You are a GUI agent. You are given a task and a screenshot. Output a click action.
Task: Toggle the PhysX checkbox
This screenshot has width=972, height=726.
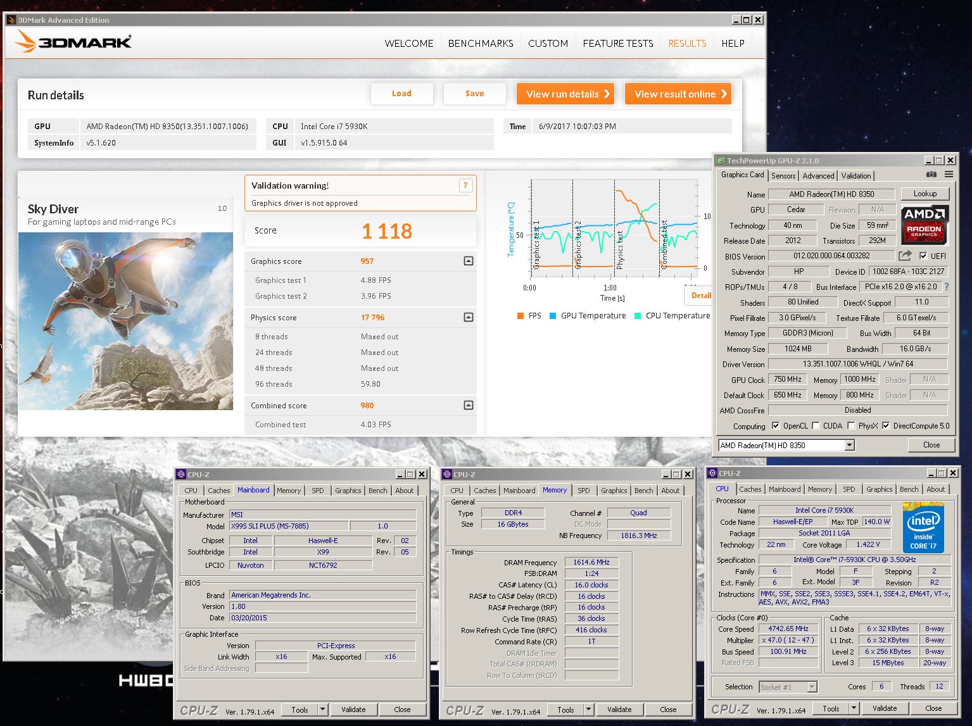851,425
